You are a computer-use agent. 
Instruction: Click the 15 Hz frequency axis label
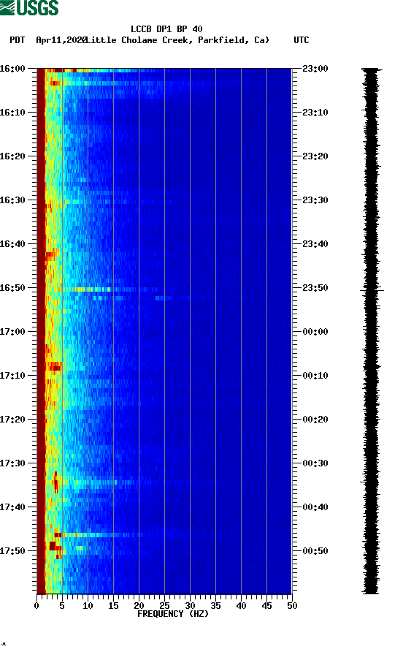pyautogui.click(x=113, y=606)
